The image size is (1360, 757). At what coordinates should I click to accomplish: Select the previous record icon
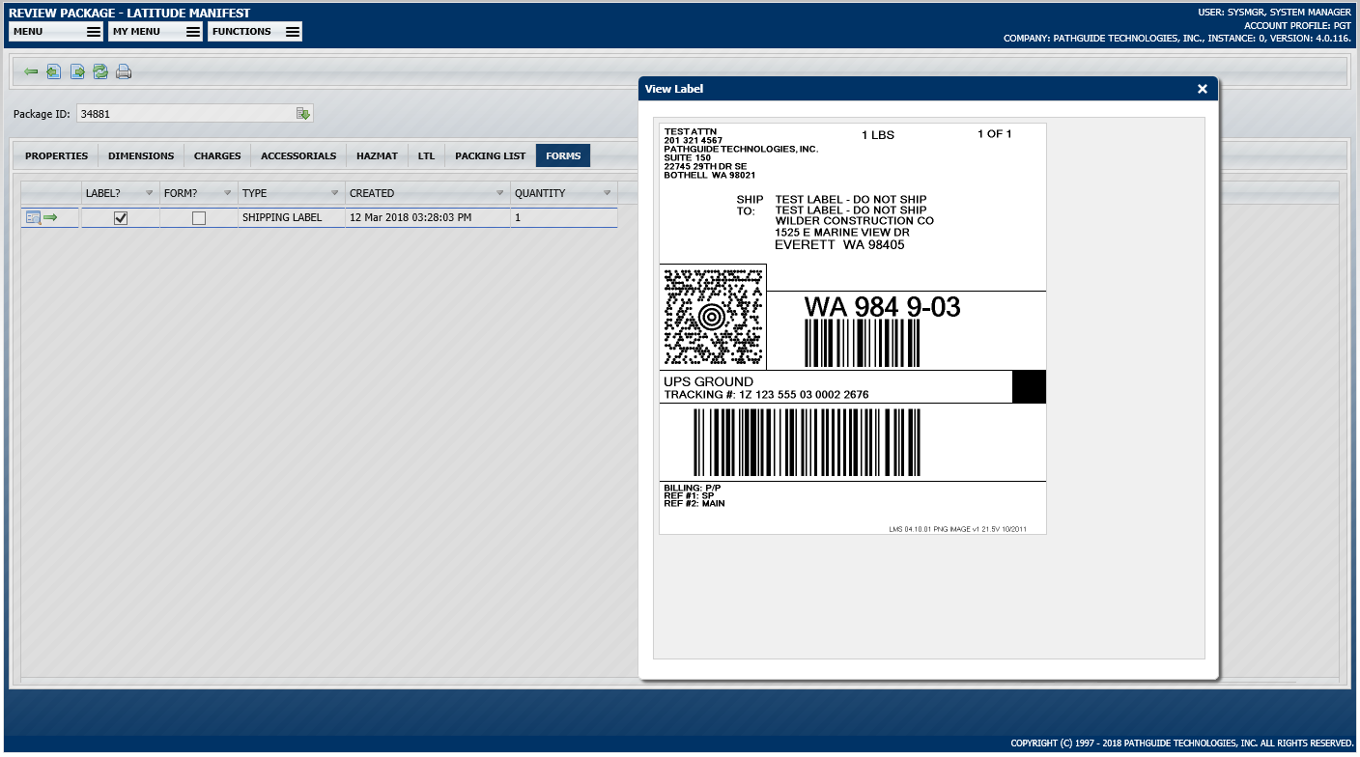(x=53, y=71)
